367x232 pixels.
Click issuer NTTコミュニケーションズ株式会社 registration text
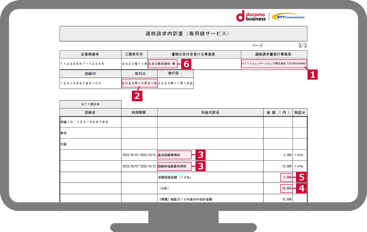[x=274, y=64]
